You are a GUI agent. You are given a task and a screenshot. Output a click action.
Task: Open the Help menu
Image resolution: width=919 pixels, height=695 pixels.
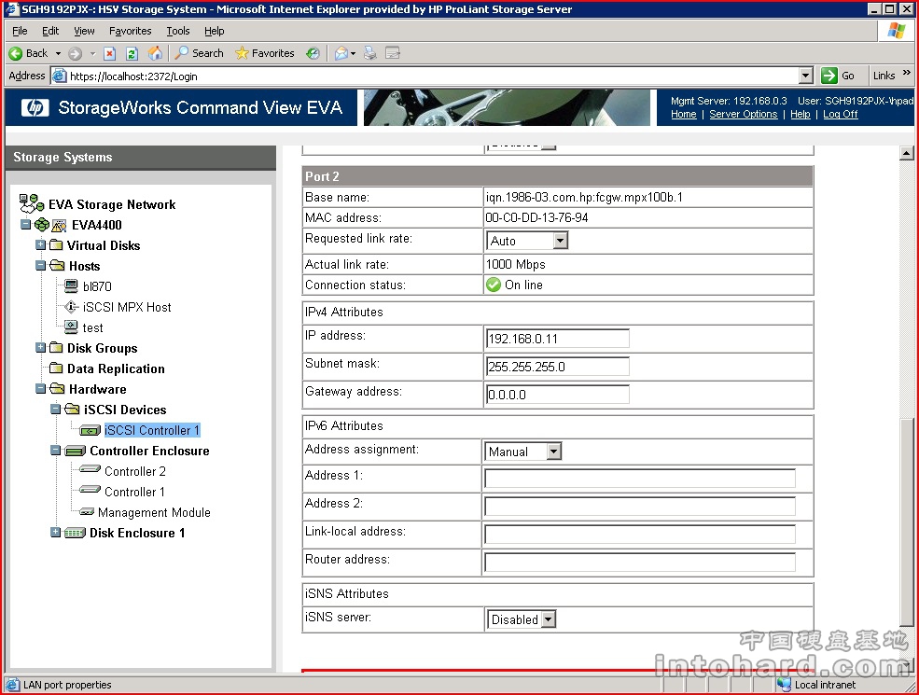tap(214, 31)
